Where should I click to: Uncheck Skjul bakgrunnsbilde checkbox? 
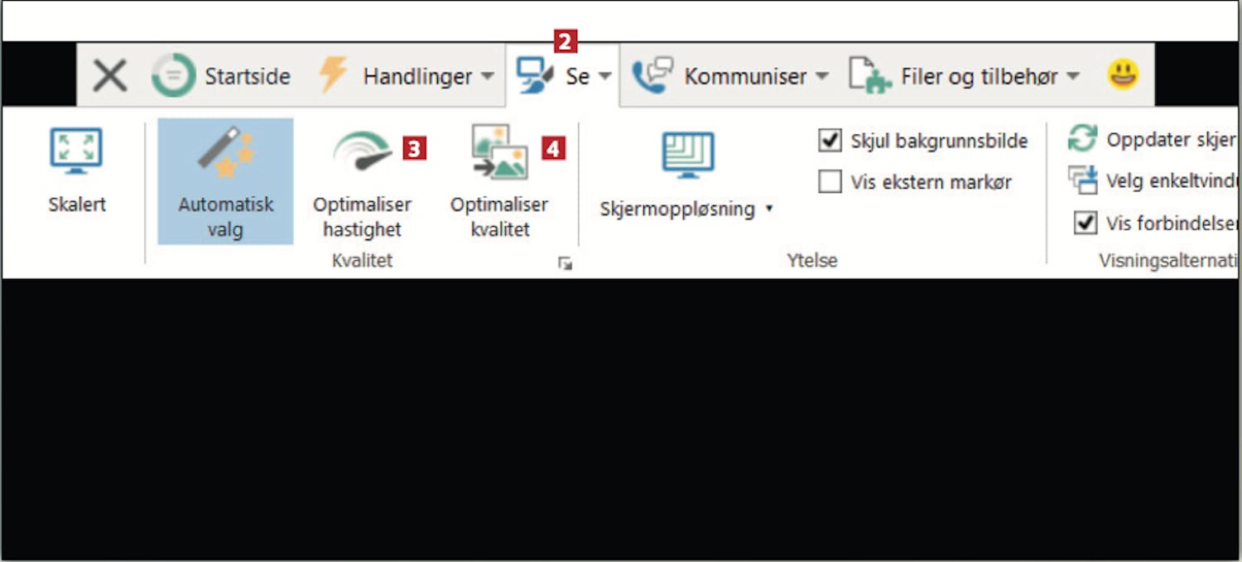tap(830, 140)
